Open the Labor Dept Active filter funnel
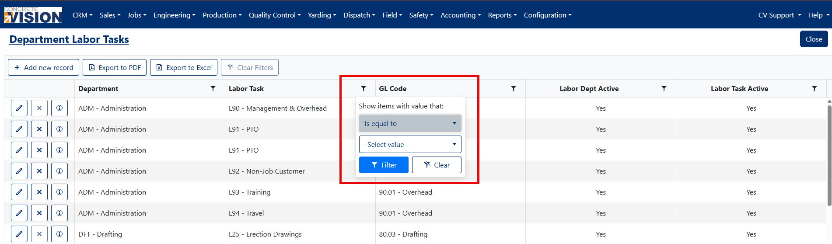 click(664, 88)
